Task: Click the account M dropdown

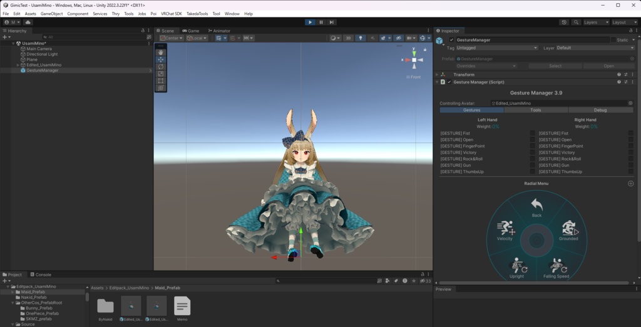Action: 13,22
